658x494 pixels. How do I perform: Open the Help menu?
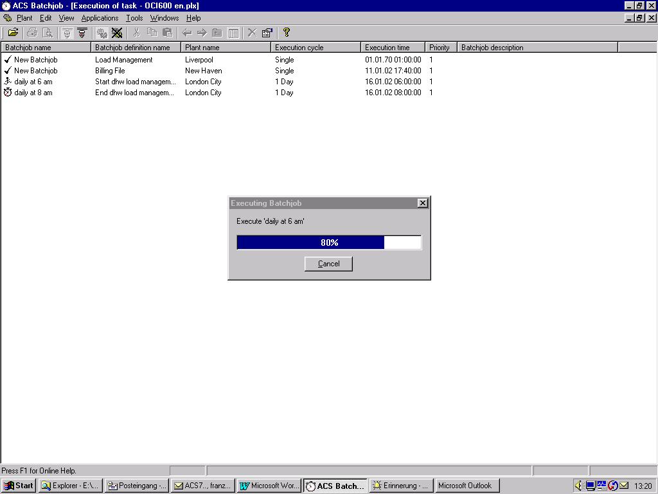pyautogui.click(x=193, y=18)
